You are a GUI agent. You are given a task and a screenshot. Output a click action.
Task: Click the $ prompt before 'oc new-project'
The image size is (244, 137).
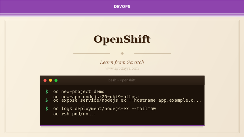(47, 92)
